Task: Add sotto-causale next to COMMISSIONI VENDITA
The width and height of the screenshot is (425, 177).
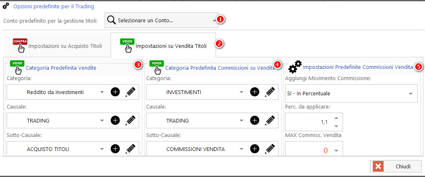Action: point(255,149)
